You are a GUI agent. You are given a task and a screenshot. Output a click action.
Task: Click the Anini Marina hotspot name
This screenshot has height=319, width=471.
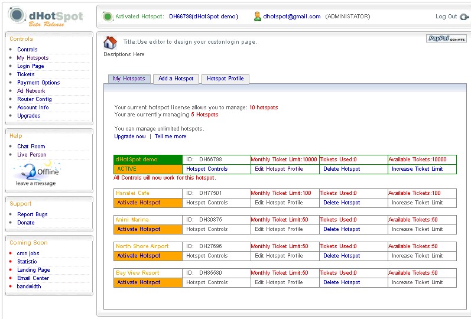click(132, 220)
